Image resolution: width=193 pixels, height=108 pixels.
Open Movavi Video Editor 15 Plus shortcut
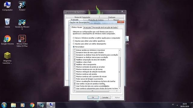coord(22,41)
